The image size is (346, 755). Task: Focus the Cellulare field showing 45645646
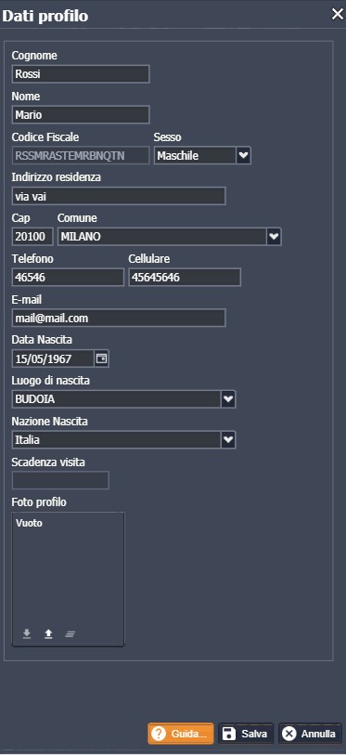point(185,278)
